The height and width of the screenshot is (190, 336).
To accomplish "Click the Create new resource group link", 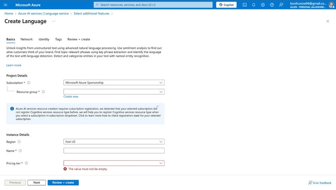I will pyautogui.click(x=71, y=97).
